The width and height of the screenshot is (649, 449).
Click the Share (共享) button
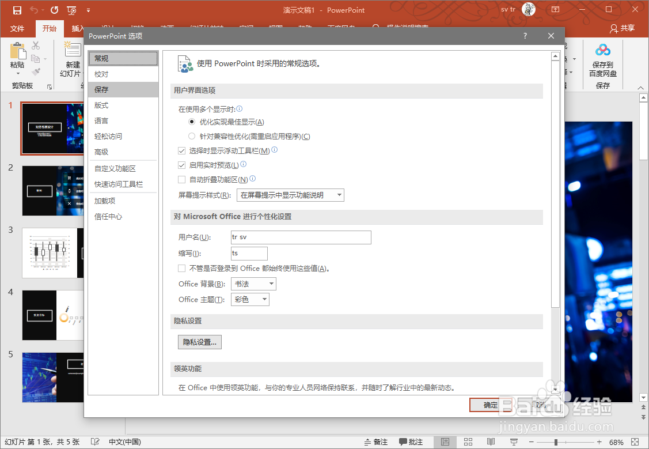[622, 28]
